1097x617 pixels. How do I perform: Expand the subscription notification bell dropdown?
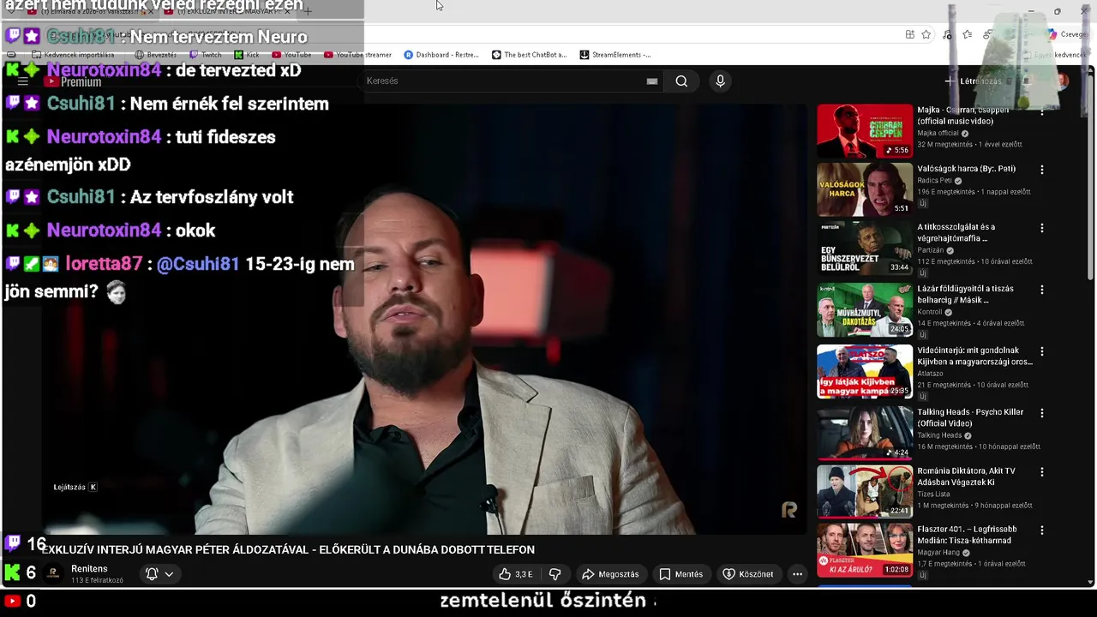[160, 574]
